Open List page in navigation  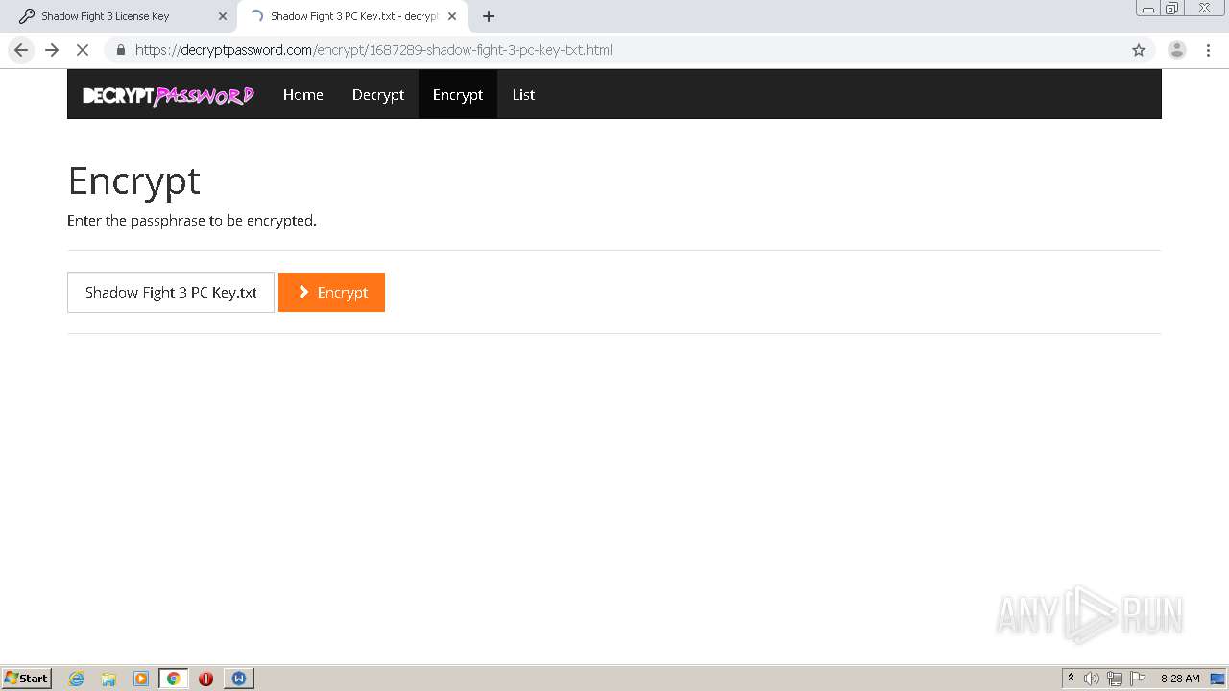tap(523, 94)
